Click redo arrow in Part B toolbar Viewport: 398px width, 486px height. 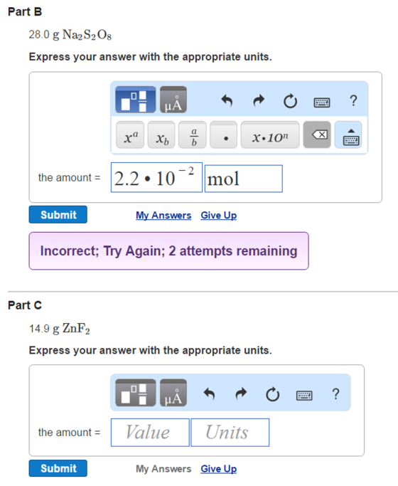pyautogui.click(x=259, y=100)
